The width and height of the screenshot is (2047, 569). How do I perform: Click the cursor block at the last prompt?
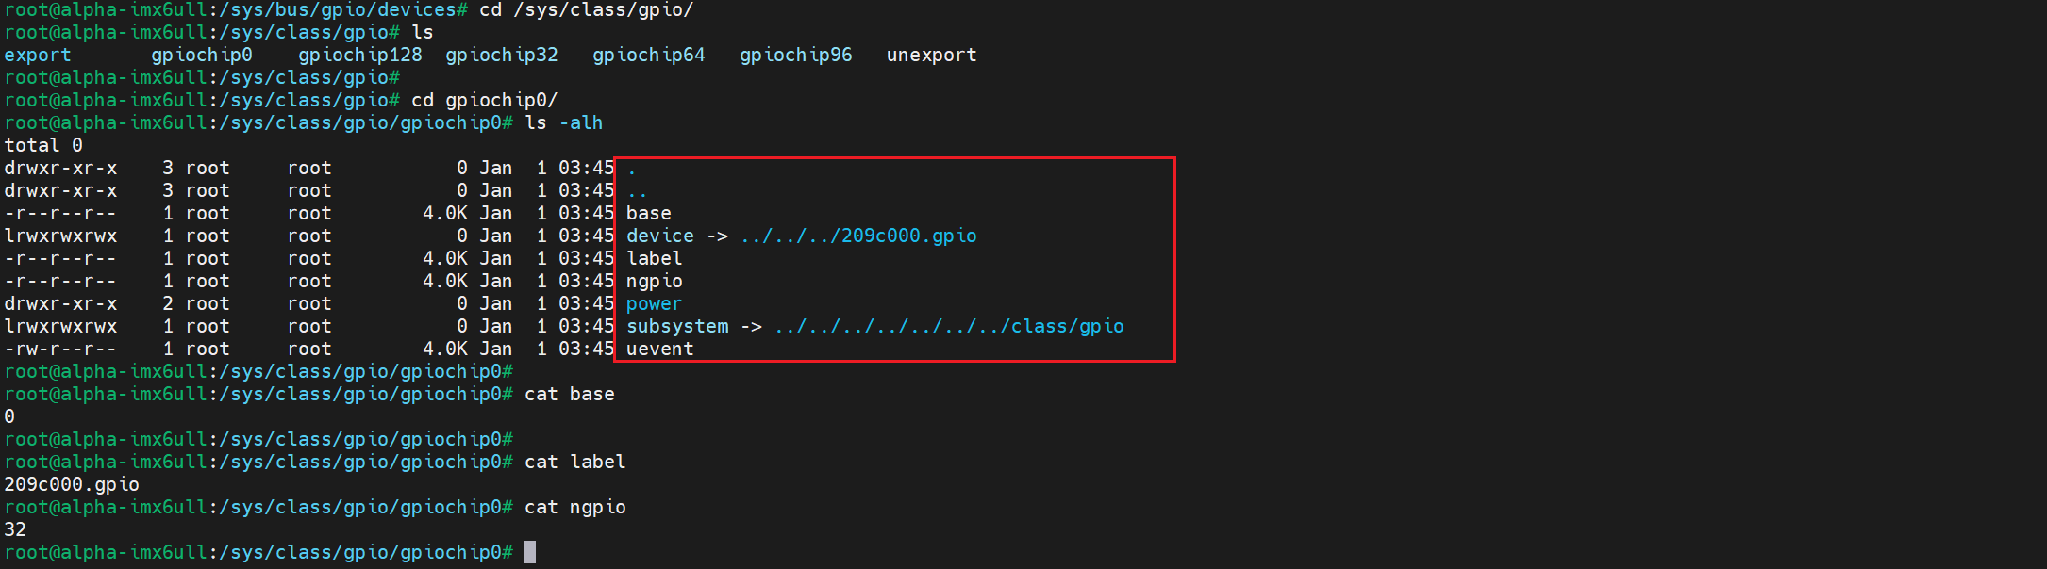click(530, 553)
